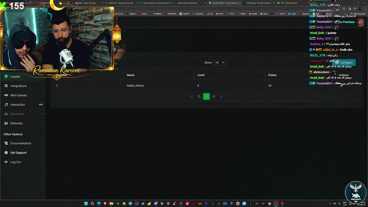The image size is (368, 207).
Task: Click the Sub-Users people icon
Action: (6, 114)
